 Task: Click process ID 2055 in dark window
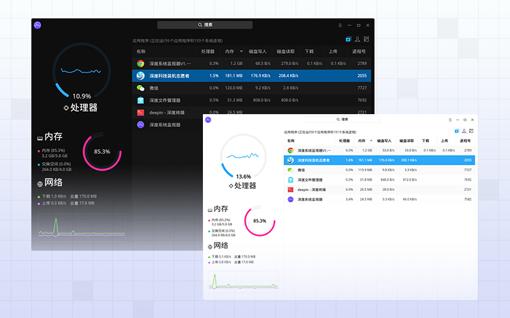click(x=362, y=75)
